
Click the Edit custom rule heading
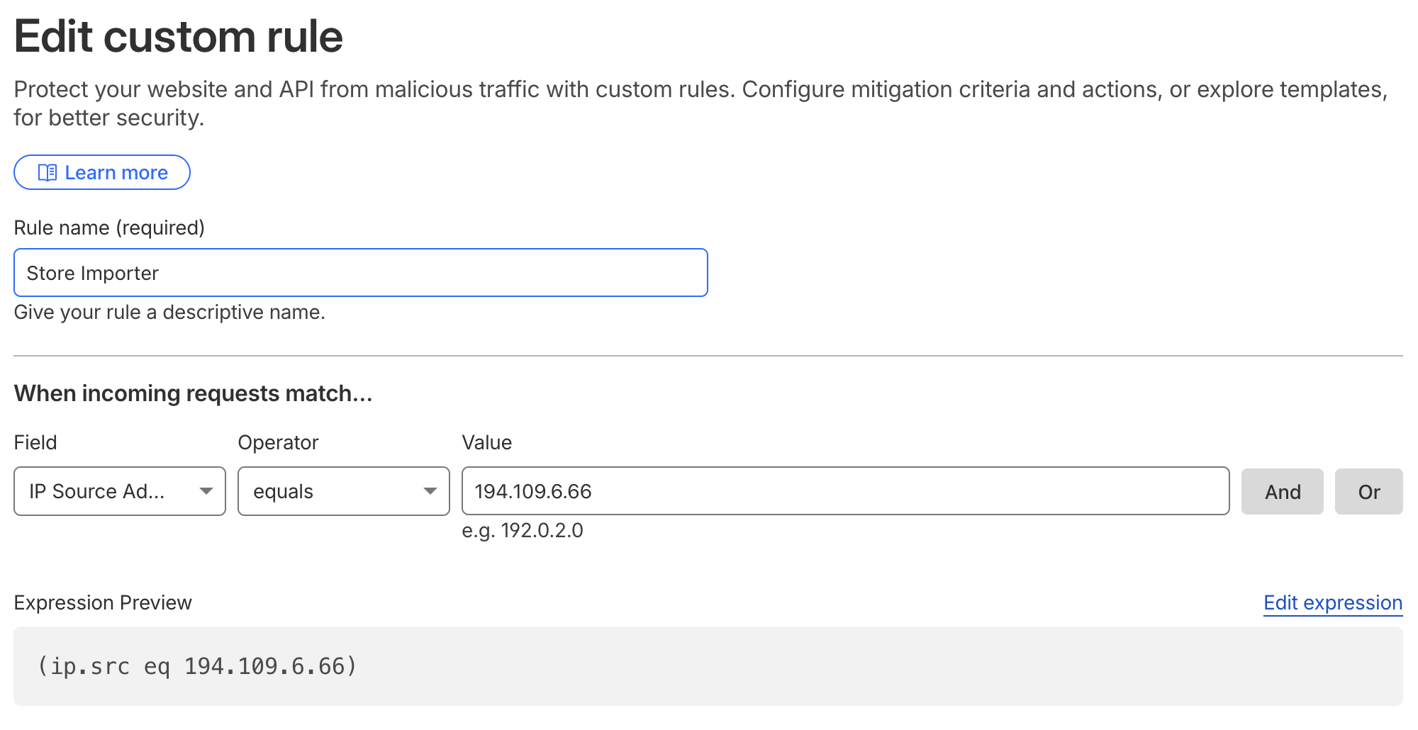(x=178, y=35)
